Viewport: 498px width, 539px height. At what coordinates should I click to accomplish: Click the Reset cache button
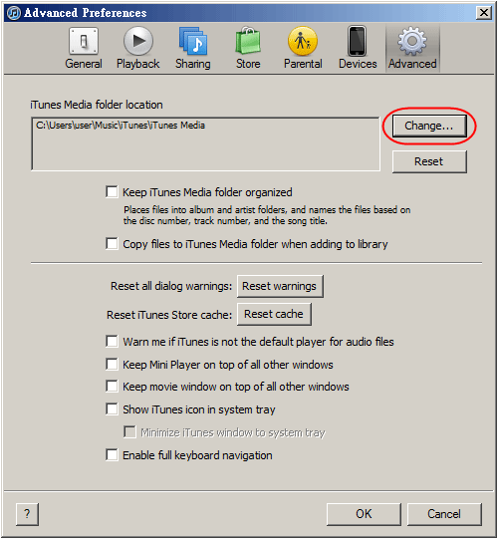click(274, 314)
